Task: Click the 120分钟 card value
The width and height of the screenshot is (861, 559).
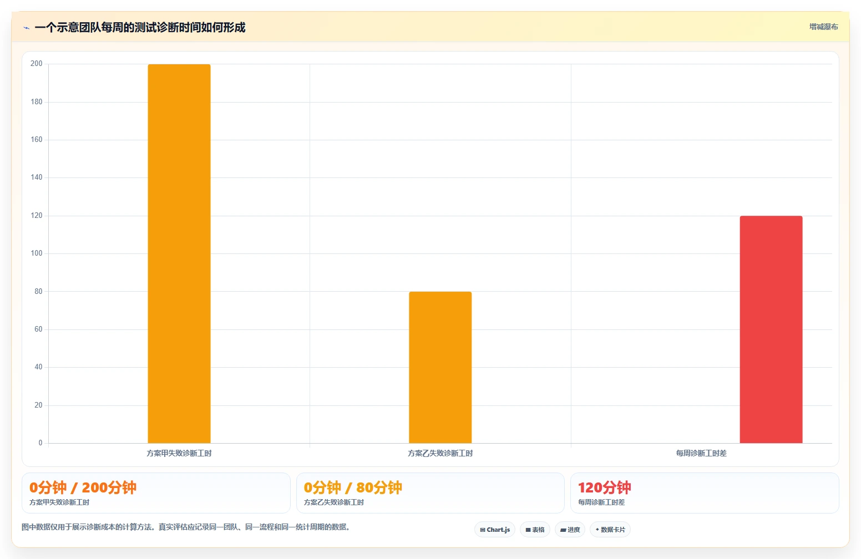Action: (x=605, y=487)
